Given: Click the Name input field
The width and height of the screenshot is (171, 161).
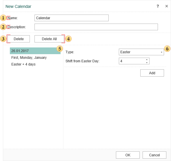Looking at the screenshot, I should click(x=72, y=18).
